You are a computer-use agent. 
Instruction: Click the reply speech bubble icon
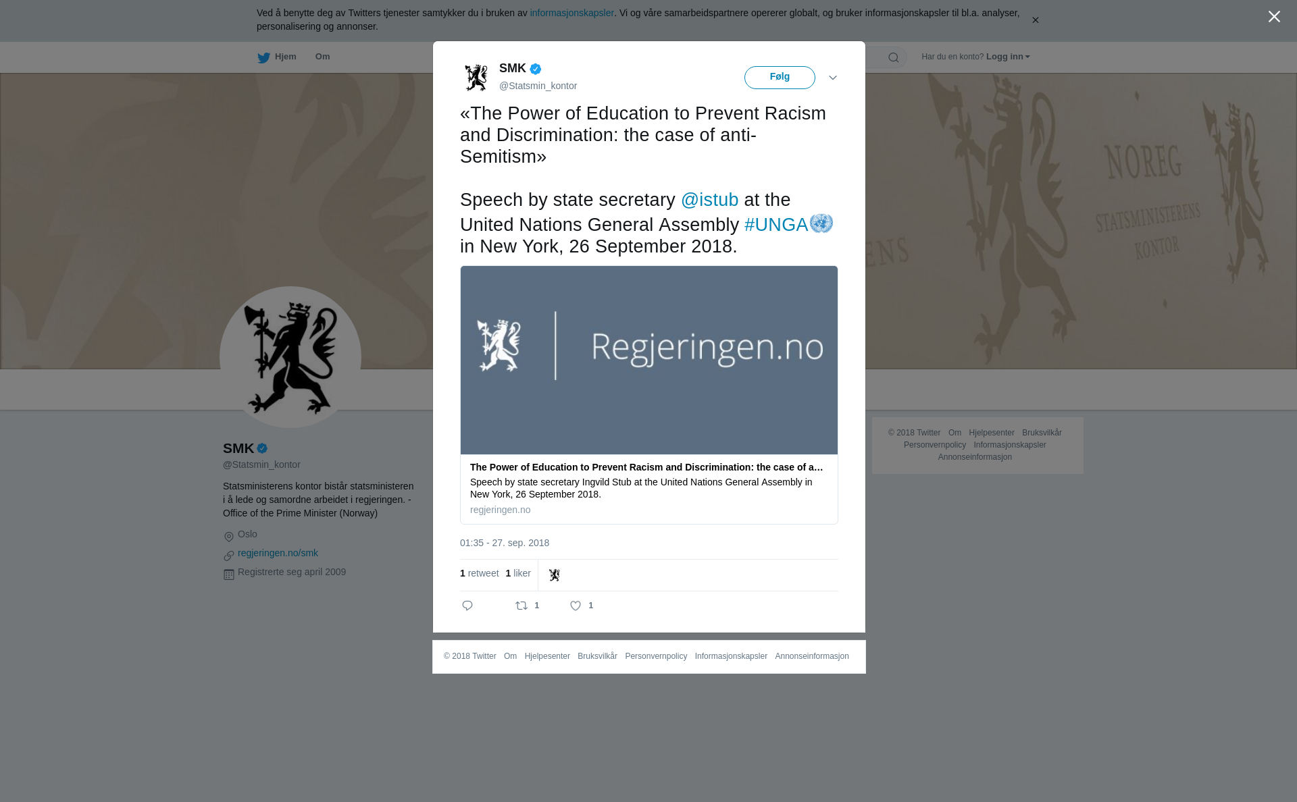[x=467, y=606]
